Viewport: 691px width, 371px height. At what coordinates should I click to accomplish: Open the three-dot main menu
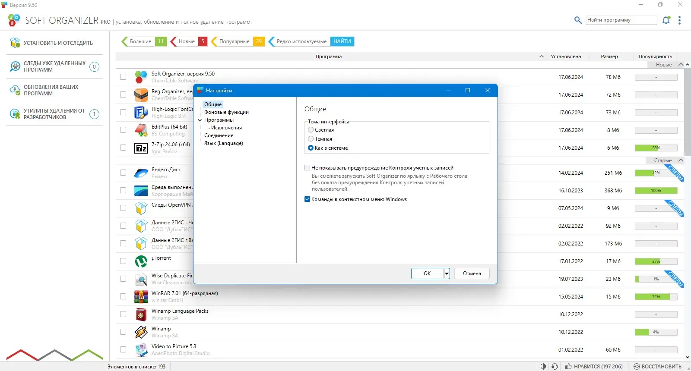pos(679,20)
